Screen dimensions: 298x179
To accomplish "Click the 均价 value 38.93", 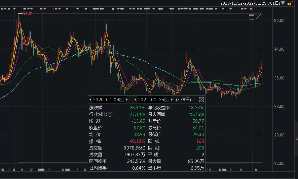I will tap(139, 134).
